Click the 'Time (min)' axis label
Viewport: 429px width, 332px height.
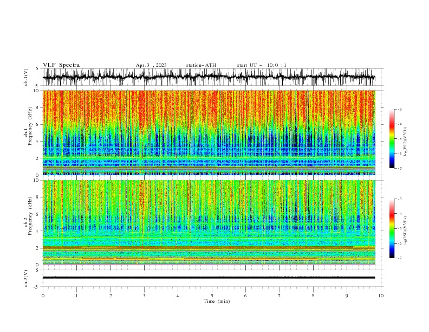(x=217, y=301)
